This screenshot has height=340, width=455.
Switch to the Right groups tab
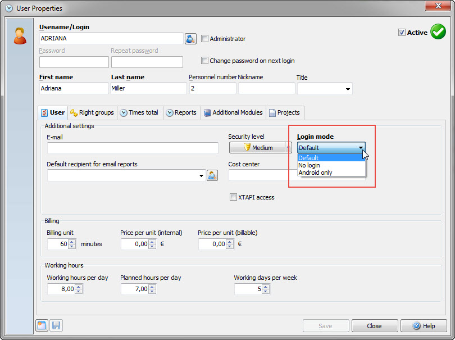click(92, 112)
